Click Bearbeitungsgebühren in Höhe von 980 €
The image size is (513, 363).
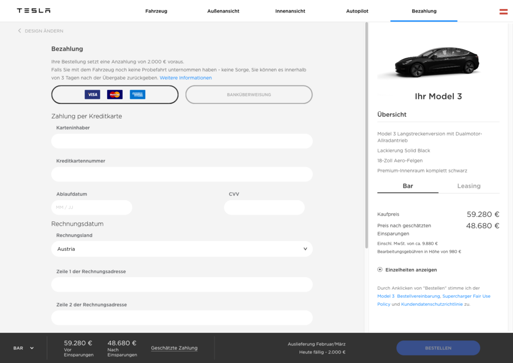pos(419,252)
